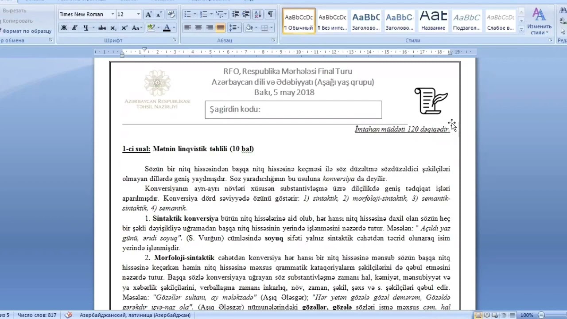This screenshot has width=567, height=319.
Task: Apply the text highlight color
Action: tap(151, 28)
